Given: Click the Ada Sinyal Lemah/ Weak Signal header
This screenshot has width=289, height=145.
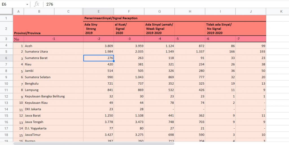Looking at the screenshot, I should pos(159,28).
